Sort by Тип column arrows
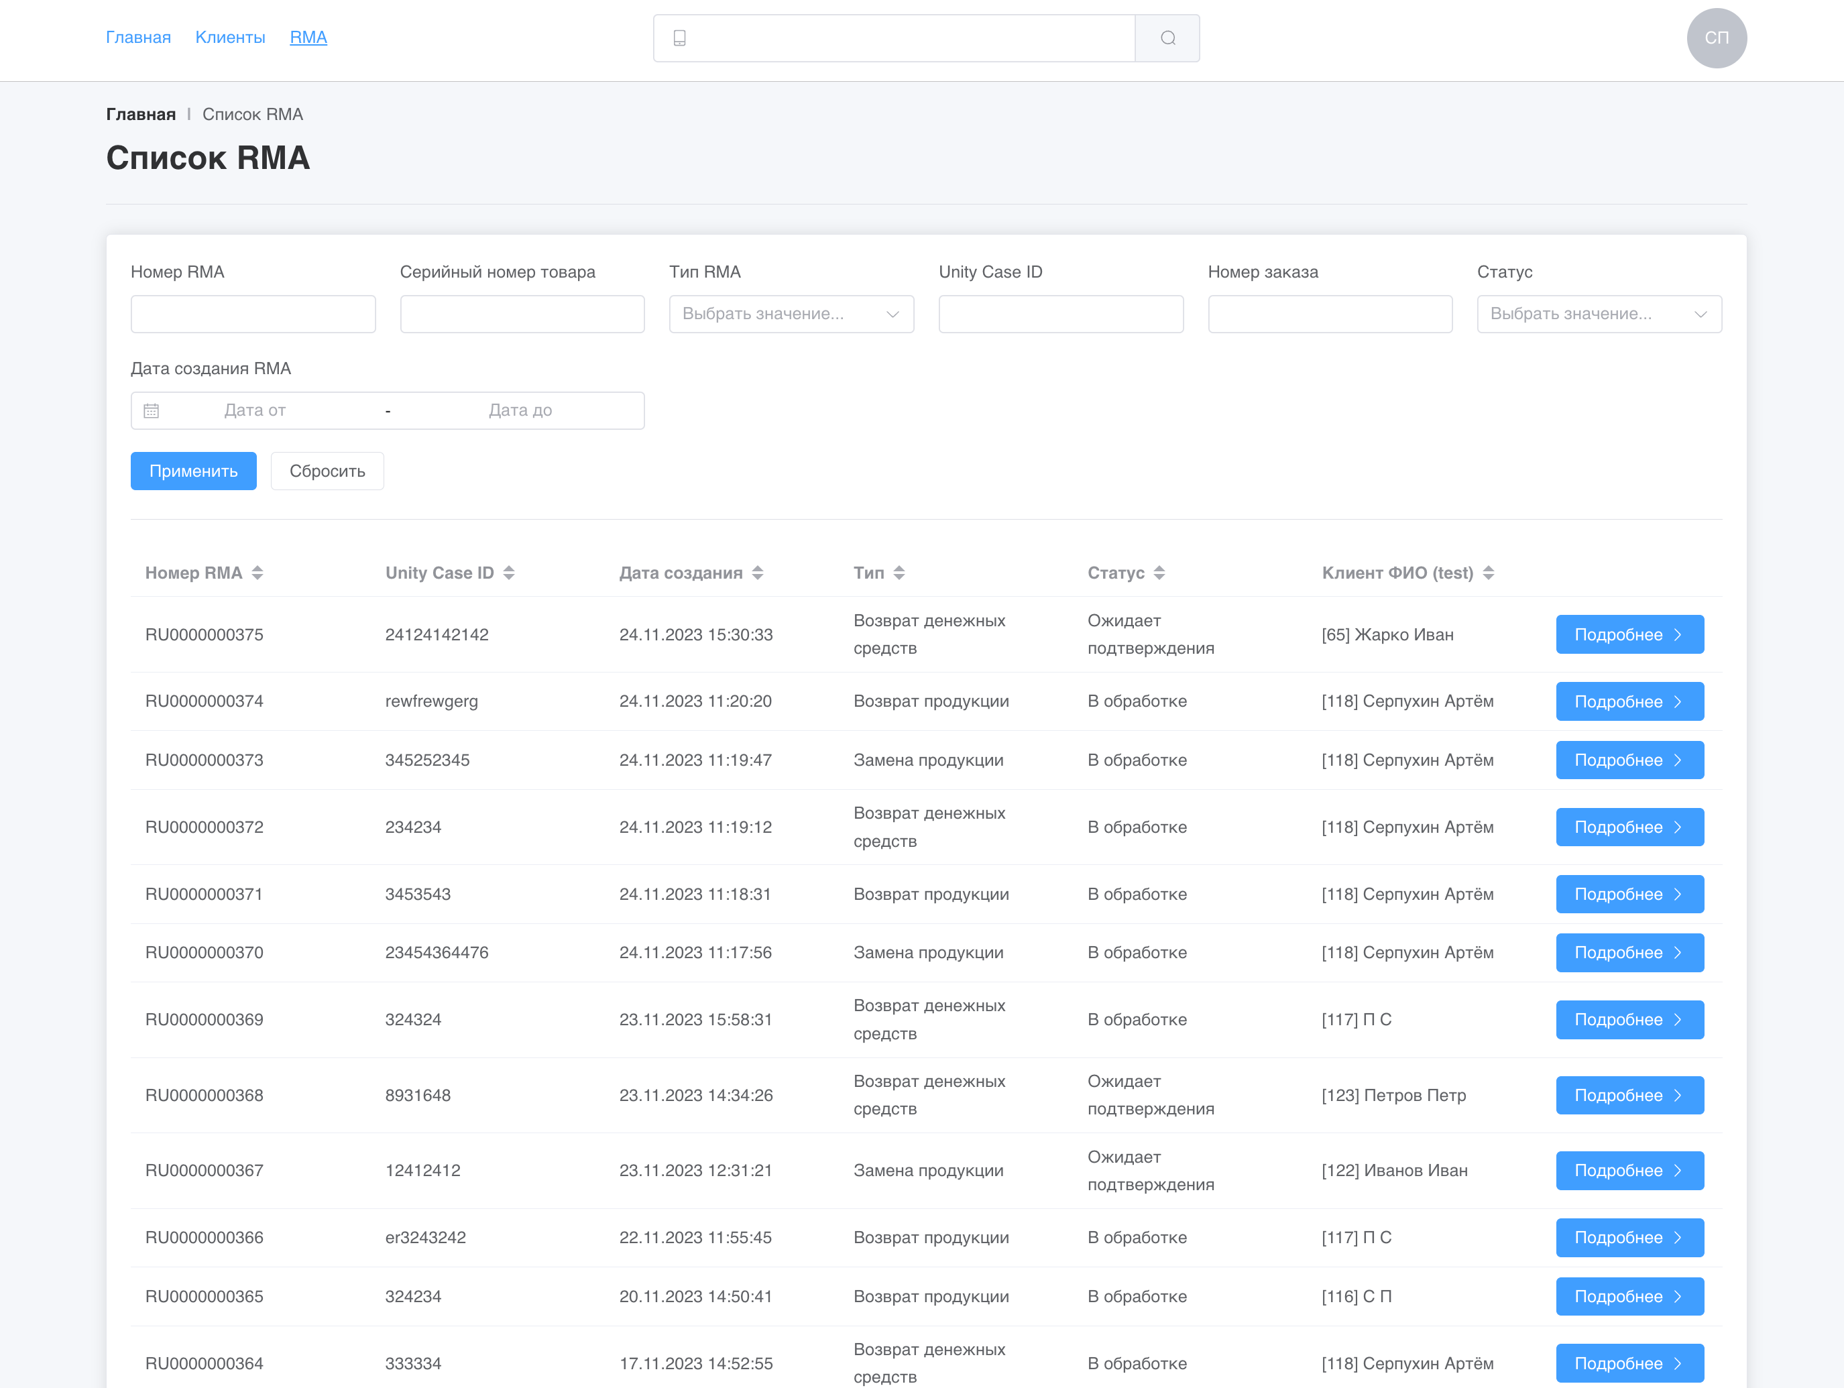1844x1388 pixels. click(x=899, y=573)
